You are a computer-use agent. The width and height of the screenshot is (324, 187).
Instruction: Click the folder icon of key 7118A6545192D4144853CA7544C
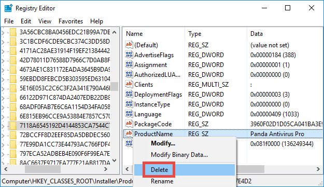click(x=13, y=126)
